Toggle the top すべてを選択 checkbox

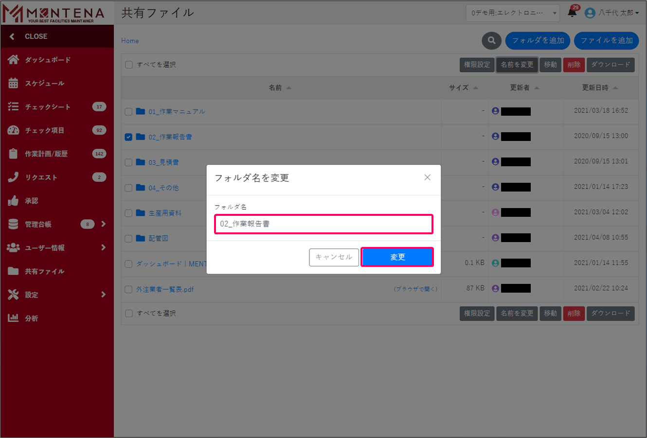point(129,65)
